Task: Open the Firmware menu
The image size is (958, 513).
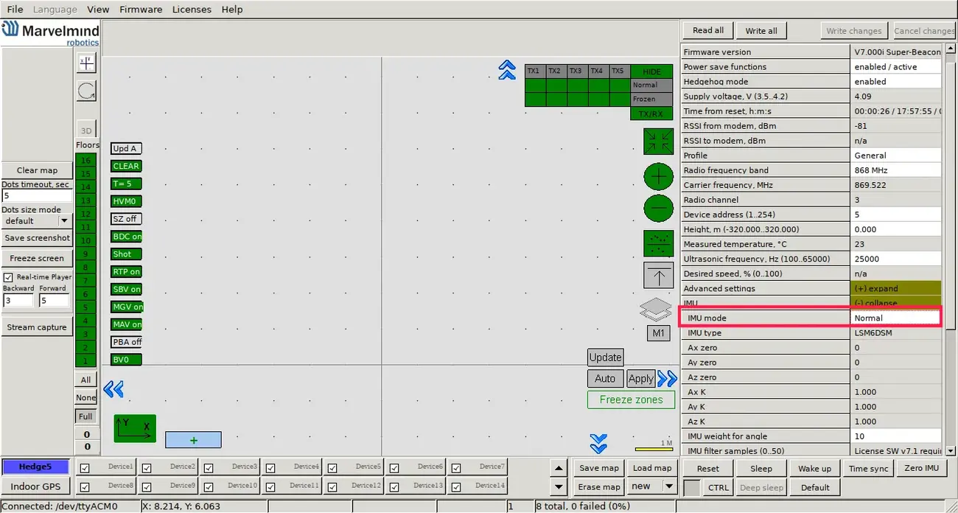Action: click(141, 10)
